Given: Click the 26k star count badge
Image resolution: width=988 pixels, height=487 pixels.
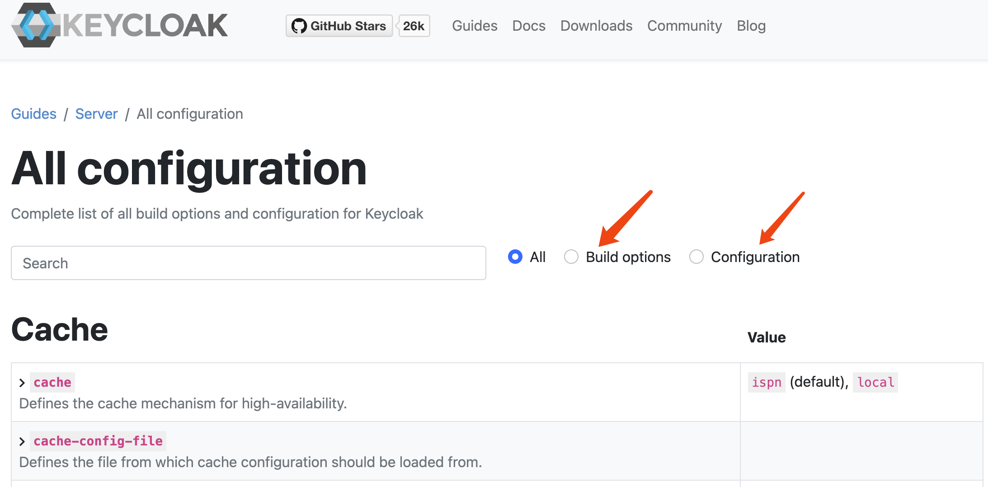Looking at the screenshot, I should [x=414, y=26].
